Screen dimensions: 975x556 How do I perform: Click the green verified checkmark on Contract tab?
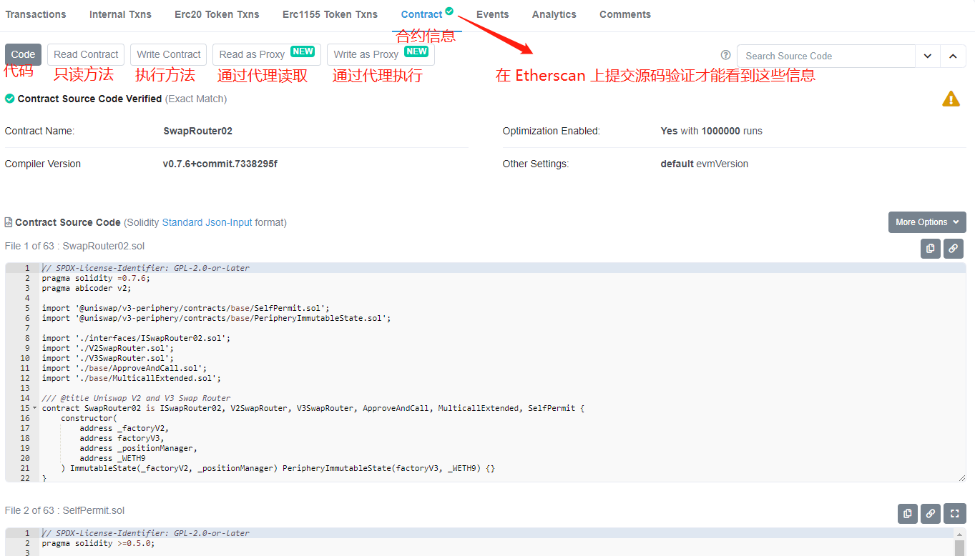click(x=449, y=11)
